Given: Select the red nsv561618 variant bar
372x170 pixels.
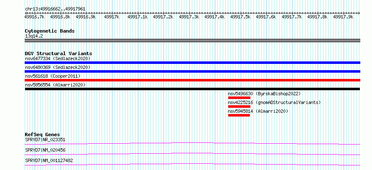Looking at the screenshot, I should click(x=192, y=80).
